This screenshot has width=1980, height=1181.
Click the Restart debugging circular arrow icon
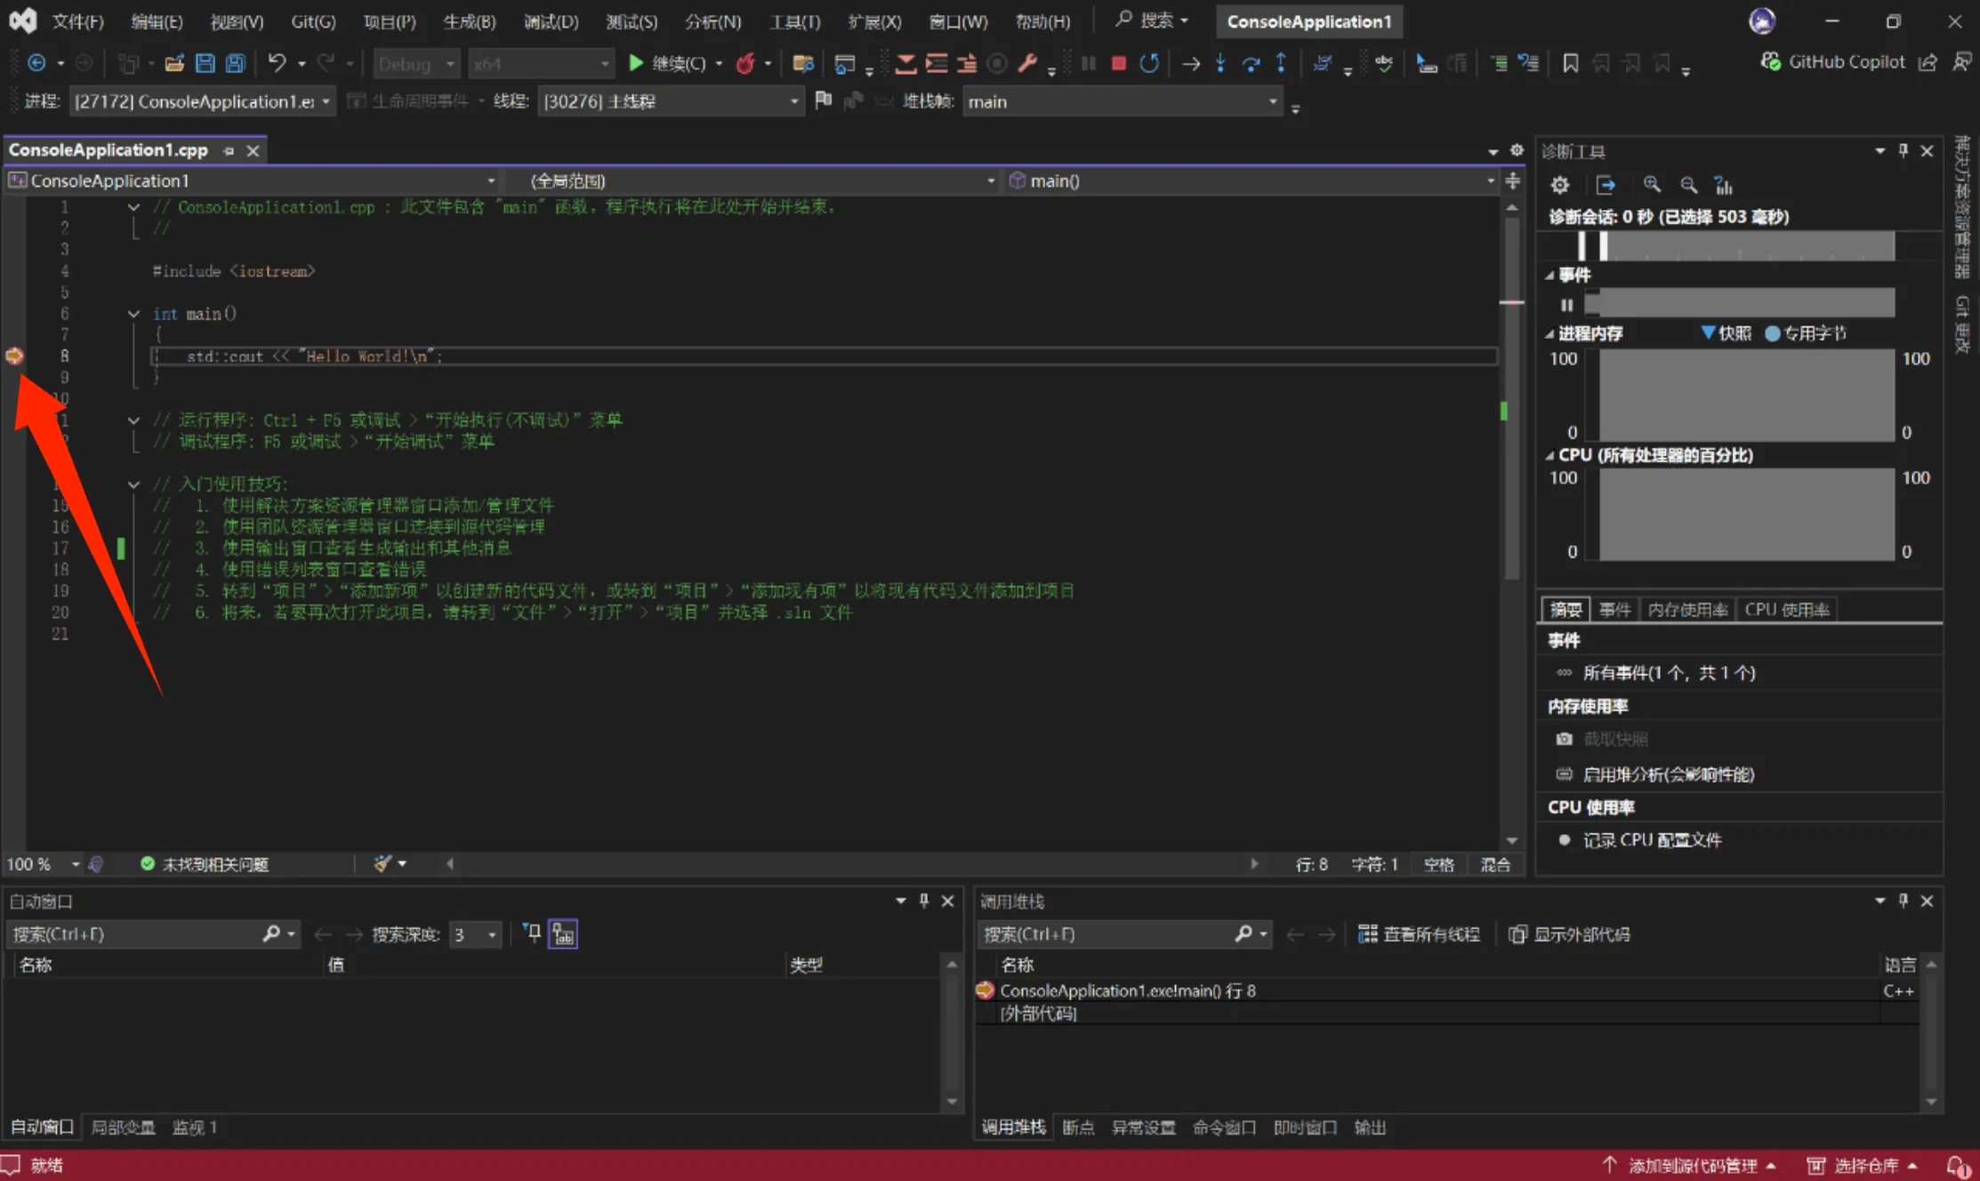[1149, 63]
